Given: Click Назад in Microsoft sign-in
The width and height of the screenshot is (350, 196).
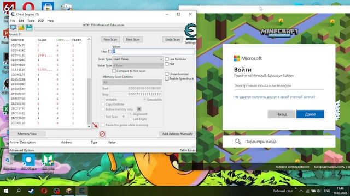Looking at the screenshot, I should tap(281, 114).
